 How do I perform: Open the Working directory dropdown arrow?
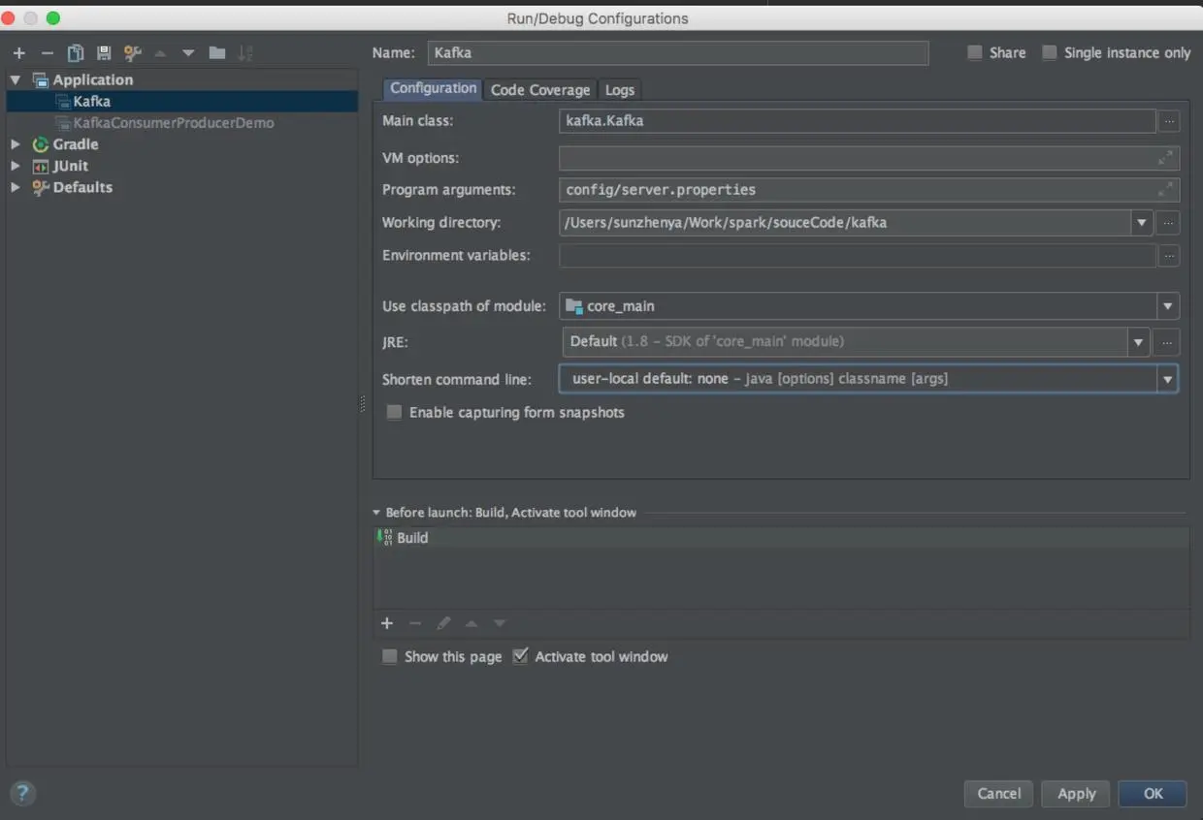(x=1141, y=223)
